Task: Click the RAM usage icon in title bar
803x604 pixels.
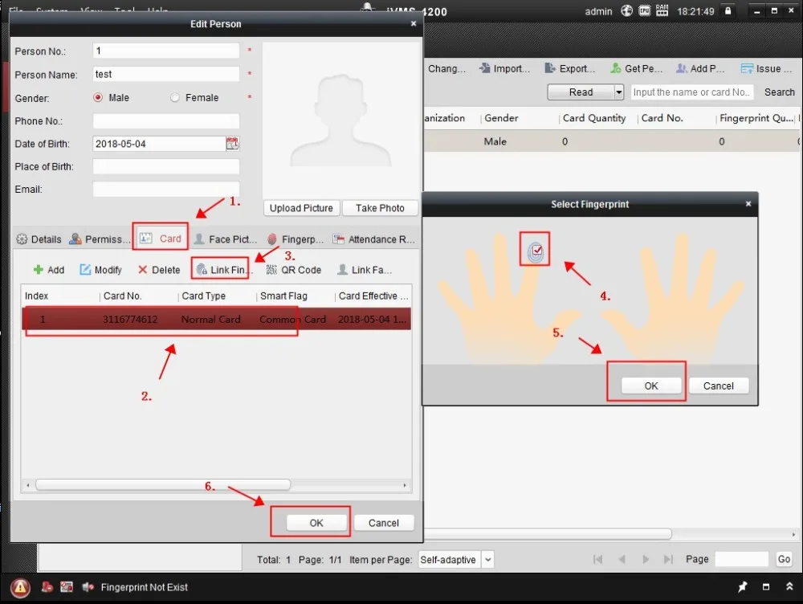Action: click(662, 10)
